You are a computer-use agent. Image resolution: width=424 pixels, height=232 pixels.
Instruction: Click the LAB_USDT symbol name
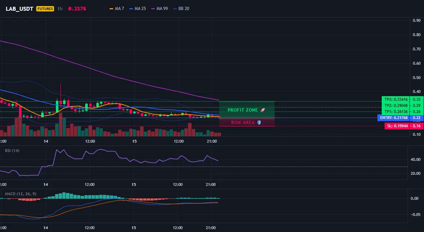point(19,9)
